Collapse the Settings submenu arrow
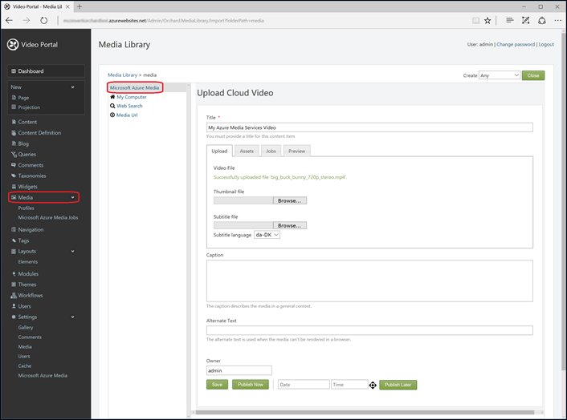This screenshot has width=567, height=420. (x=73, y=317)
